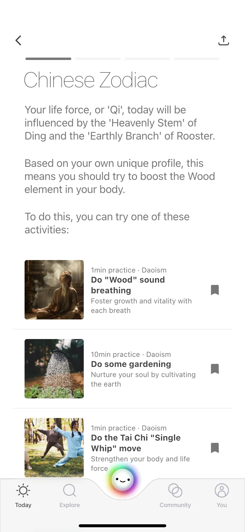Open the Community circles icon
This screenshot has width=245, height=532.
175,490
